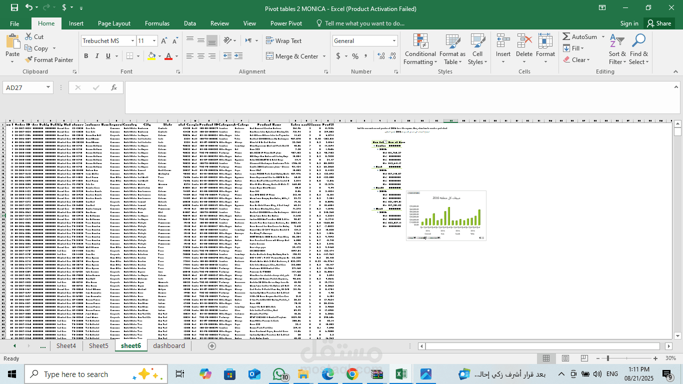This screenshot has height=384, width=683.
Task: Apply comma style number format
Action: click(x=366, y=56)
